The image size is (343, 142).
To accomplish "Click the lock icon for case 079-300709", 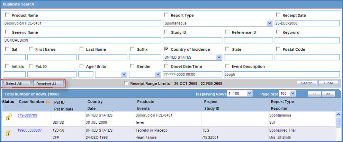I will pos(9,117).
